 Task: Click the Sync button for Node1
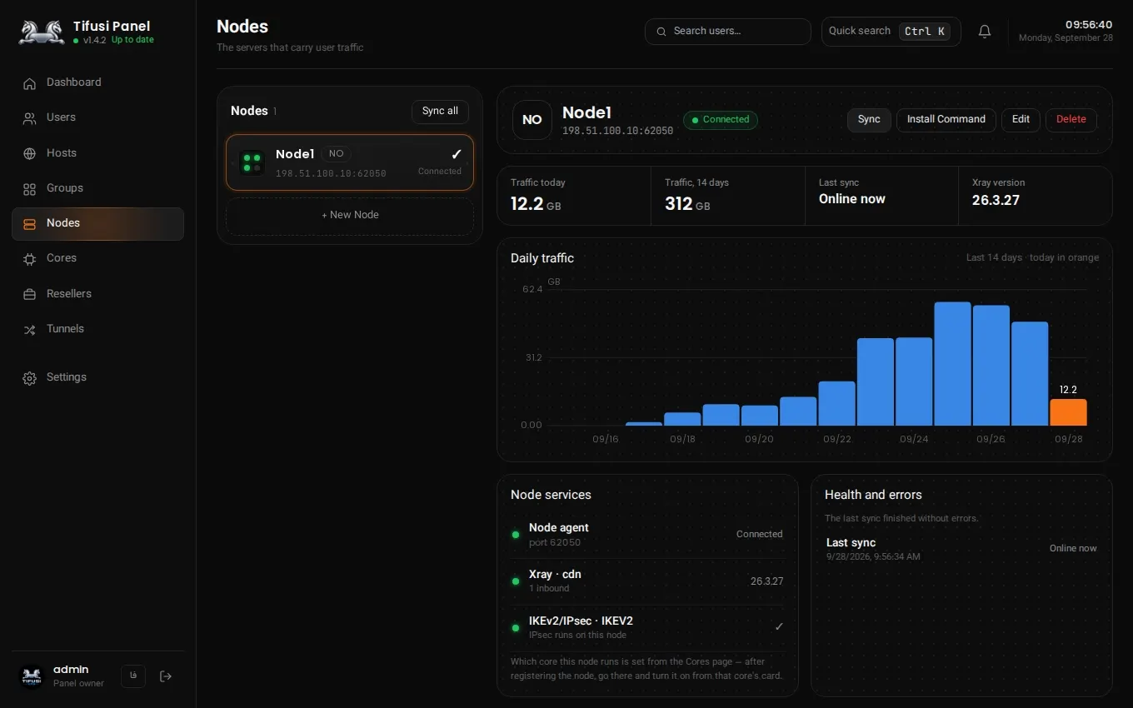[869, 120]
